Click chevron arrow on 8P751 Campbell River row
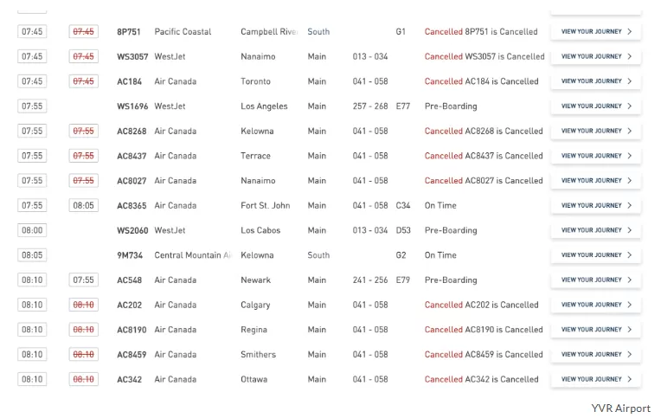 (629, 32)
